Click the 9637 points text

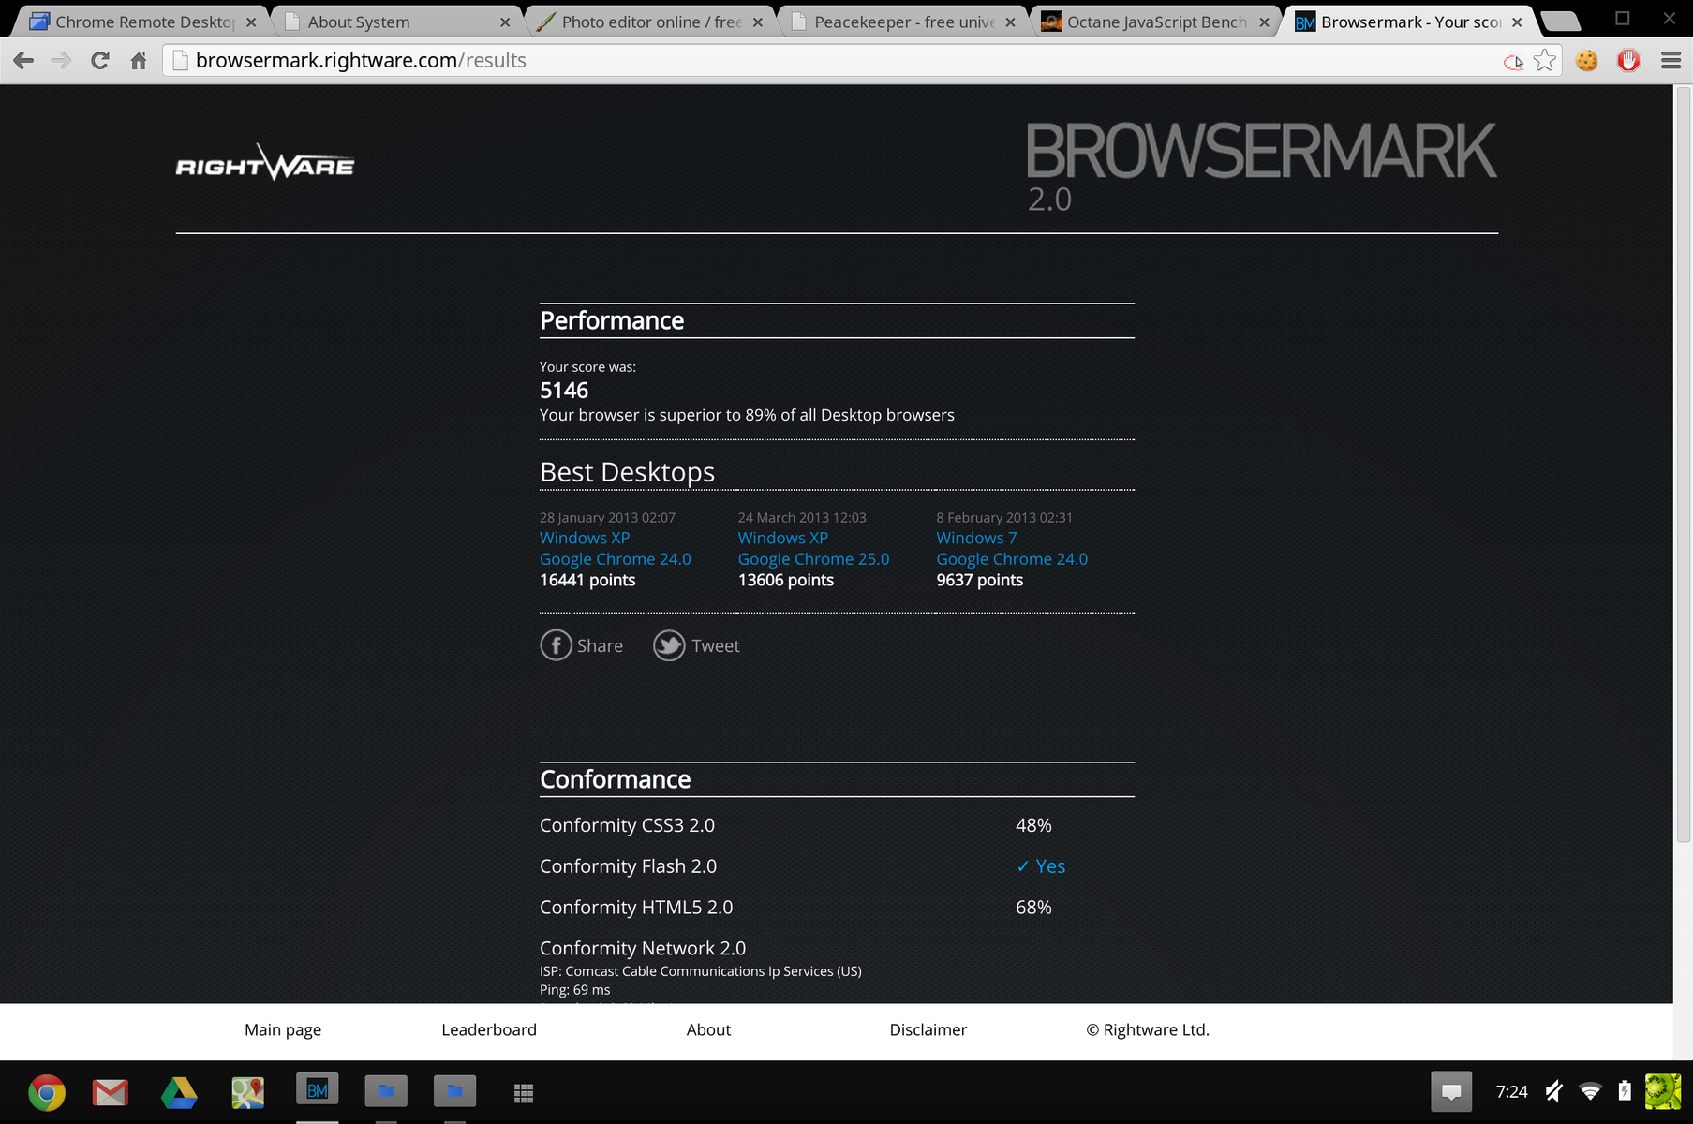pos(980,580)
